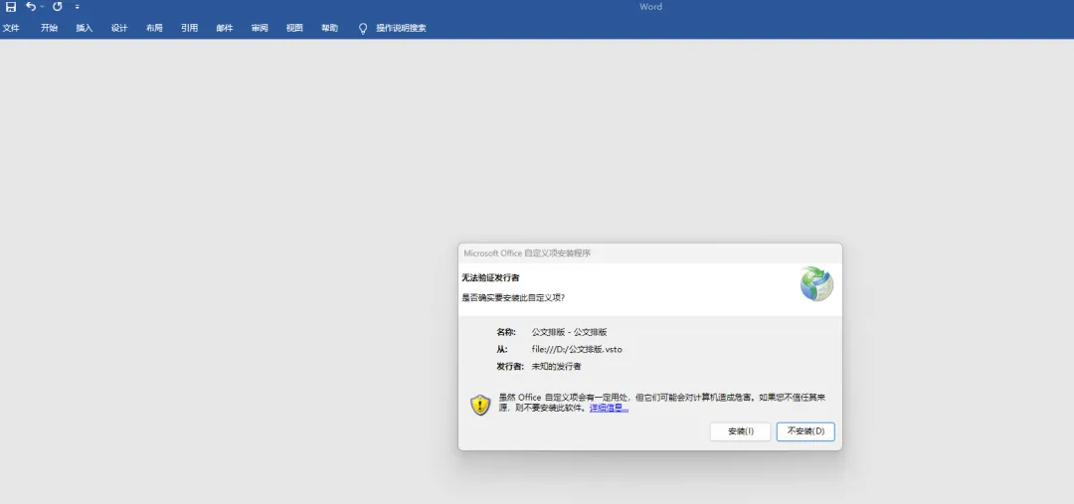
Task: Click the dialog title Microsoft Office 自定义项安装程序
Action: pyautogui.click(x=527, y=253)
